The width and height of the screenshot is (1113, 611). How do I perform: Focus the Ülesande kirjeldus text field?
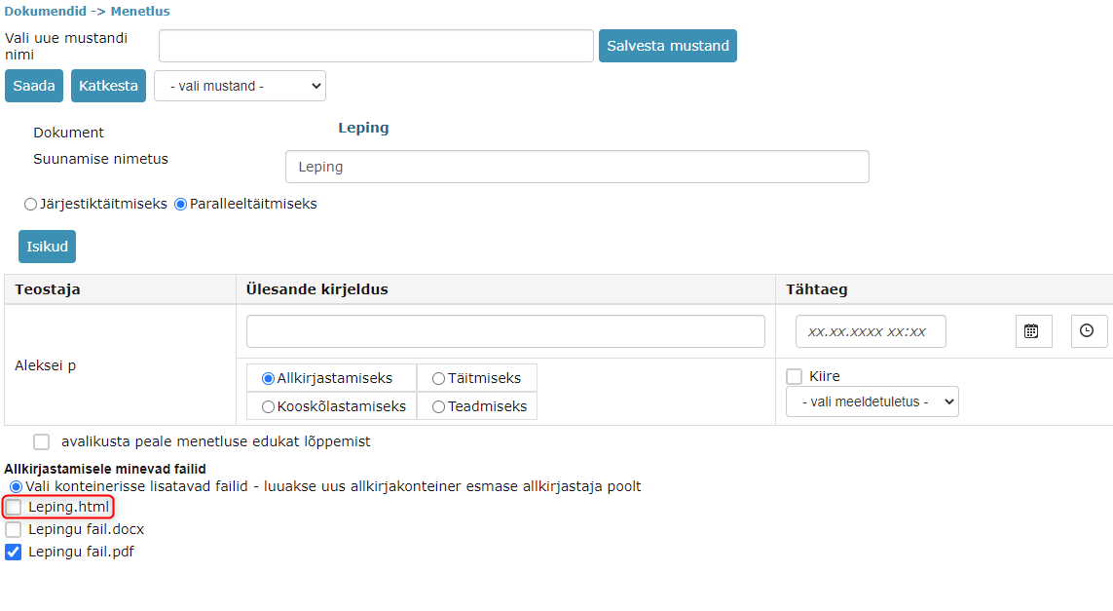click(505, 331)
